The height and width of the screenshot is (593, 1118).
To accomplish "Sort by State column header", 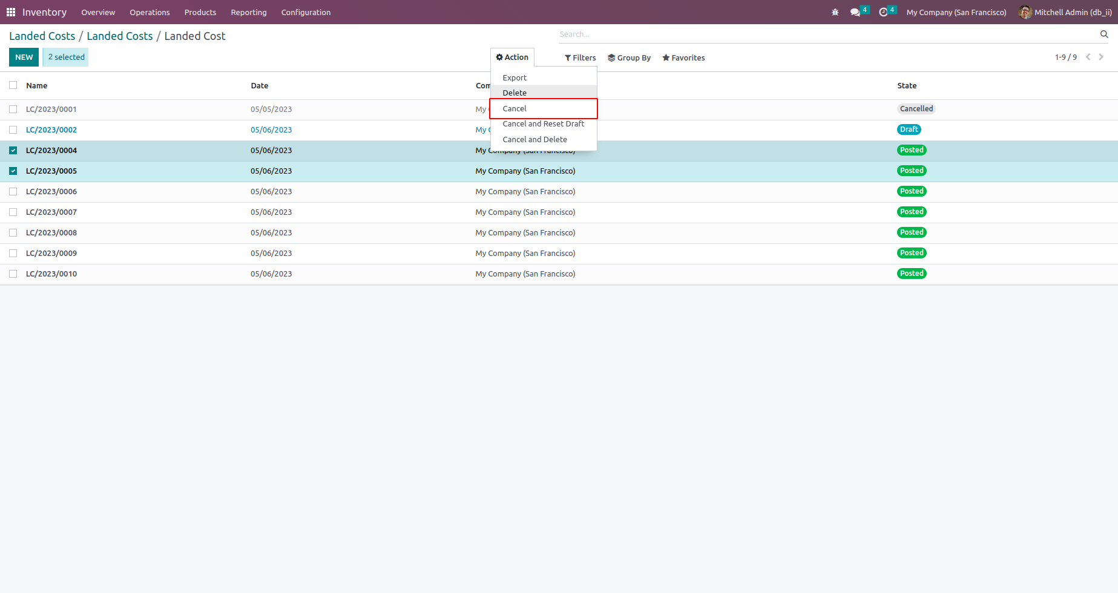I will (x=907, y=86).
